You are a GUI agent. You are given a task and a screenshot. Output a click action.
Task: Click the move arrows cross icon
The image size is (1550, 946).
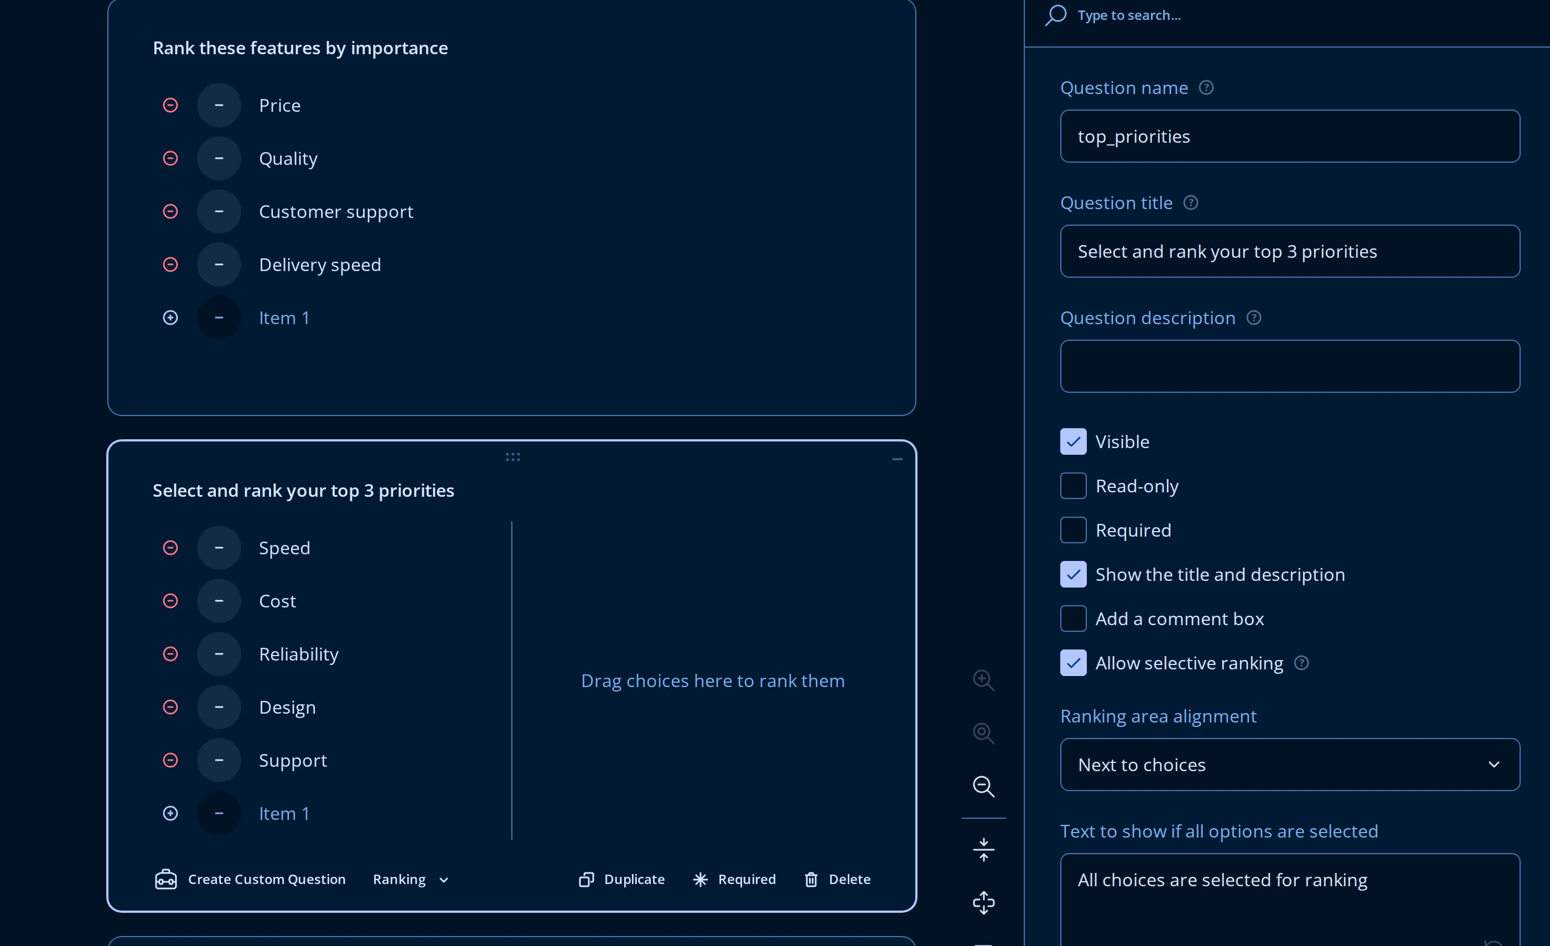coord(983,903)
